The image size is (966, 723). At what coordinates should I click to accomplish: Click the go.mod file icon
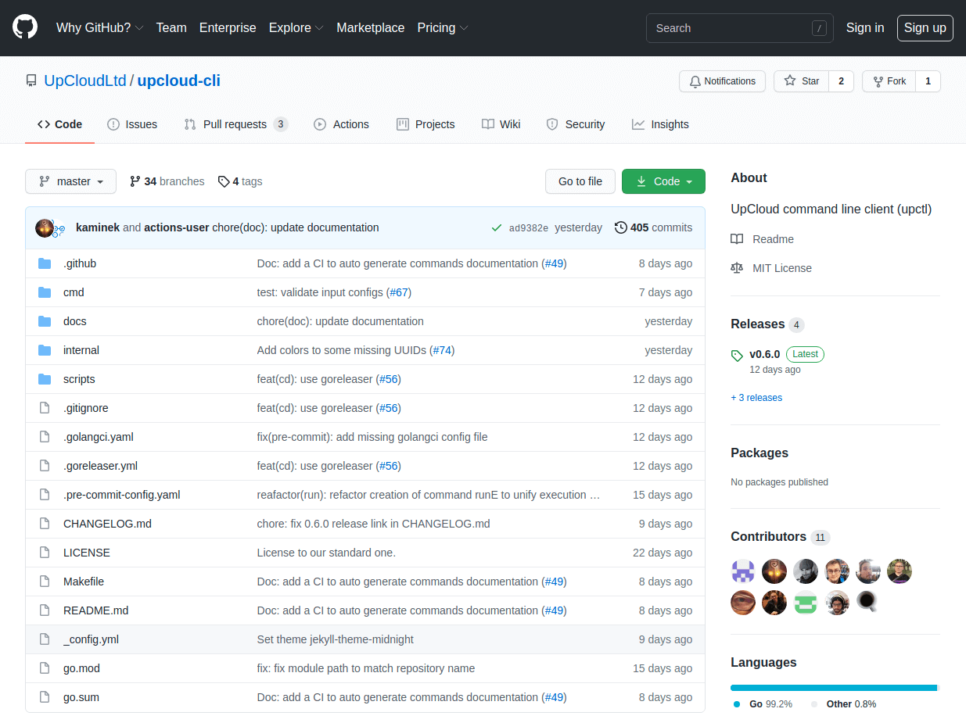(x=45, y=668)
